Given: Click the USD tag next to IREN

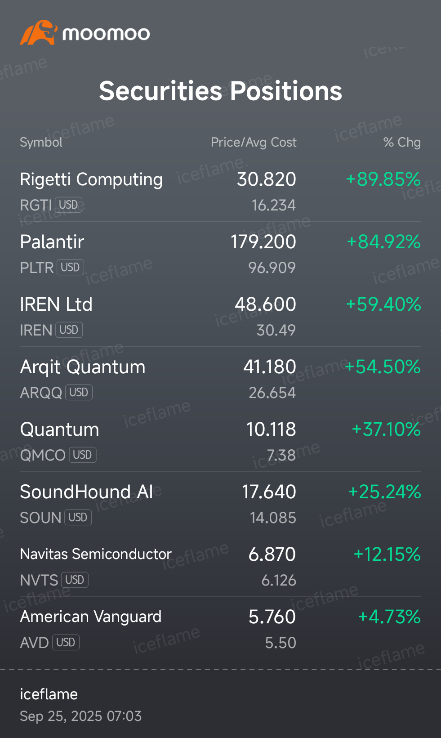Looking at the screenshot, I should (x=69, y=330).
